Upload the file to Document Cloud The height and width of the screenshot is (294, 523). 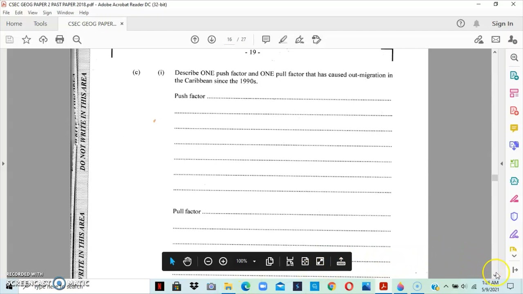43,40
